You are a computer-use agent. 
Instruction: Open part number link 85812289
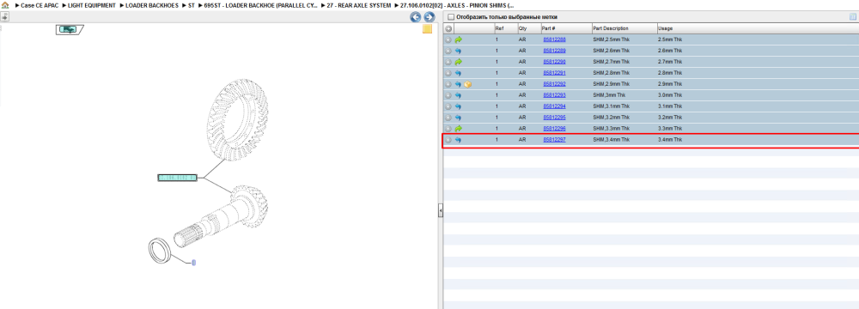(x=554, y=51)
